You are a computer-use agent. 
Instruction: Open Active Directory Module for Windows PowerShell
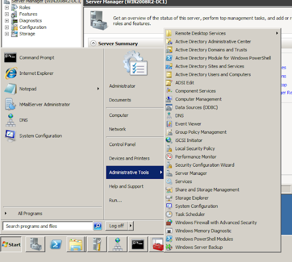(223, 58)
